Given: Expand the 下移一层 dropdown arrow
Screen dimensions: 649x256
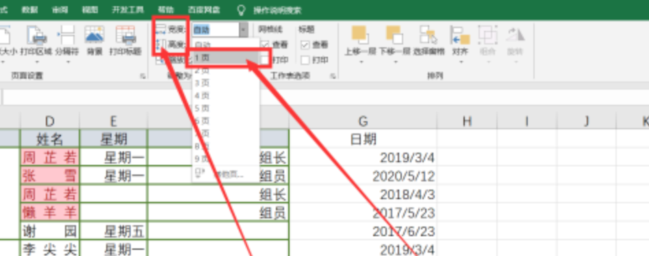Looking at the screenshot, I should tap(395, 62).
